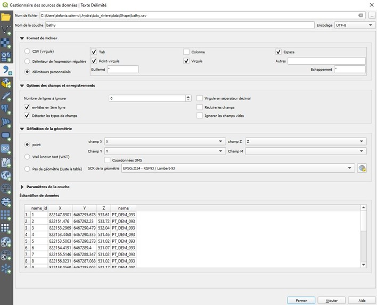The width and height of the screenshot is (377, 305).
Task: Choose Délimiteur de l'expression régulière
Action: tap(27, 62)
